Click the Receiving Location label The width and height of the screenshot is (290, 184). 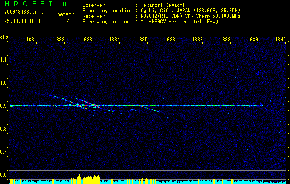(x=107, y=11)
